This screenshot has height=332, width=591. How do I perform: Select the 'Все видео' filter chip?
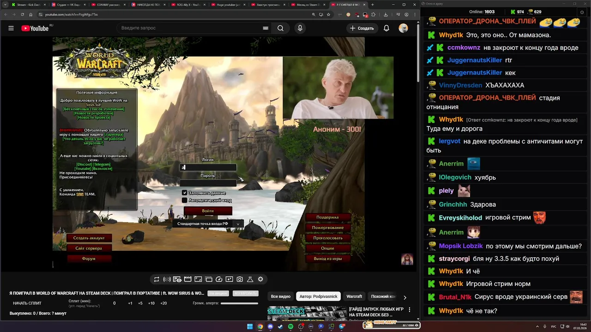pos(281,296)
